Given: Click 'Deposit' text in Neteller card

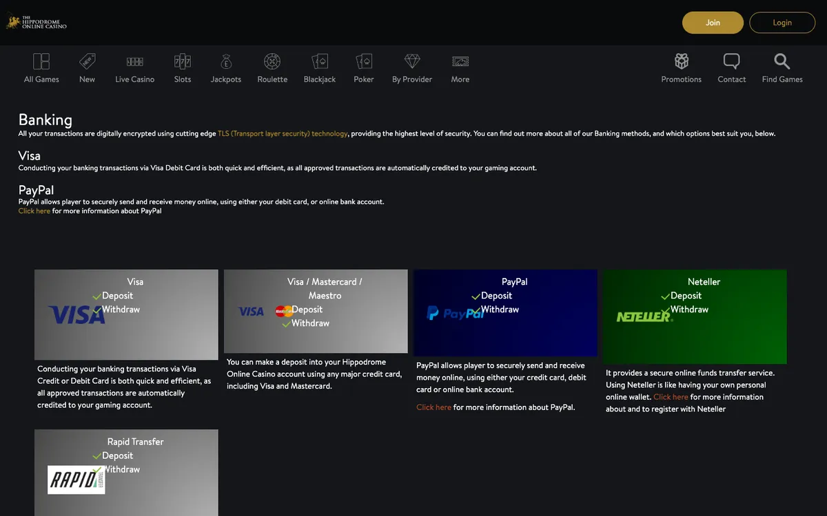Looking at the screenshot, I should click(686, 296).
